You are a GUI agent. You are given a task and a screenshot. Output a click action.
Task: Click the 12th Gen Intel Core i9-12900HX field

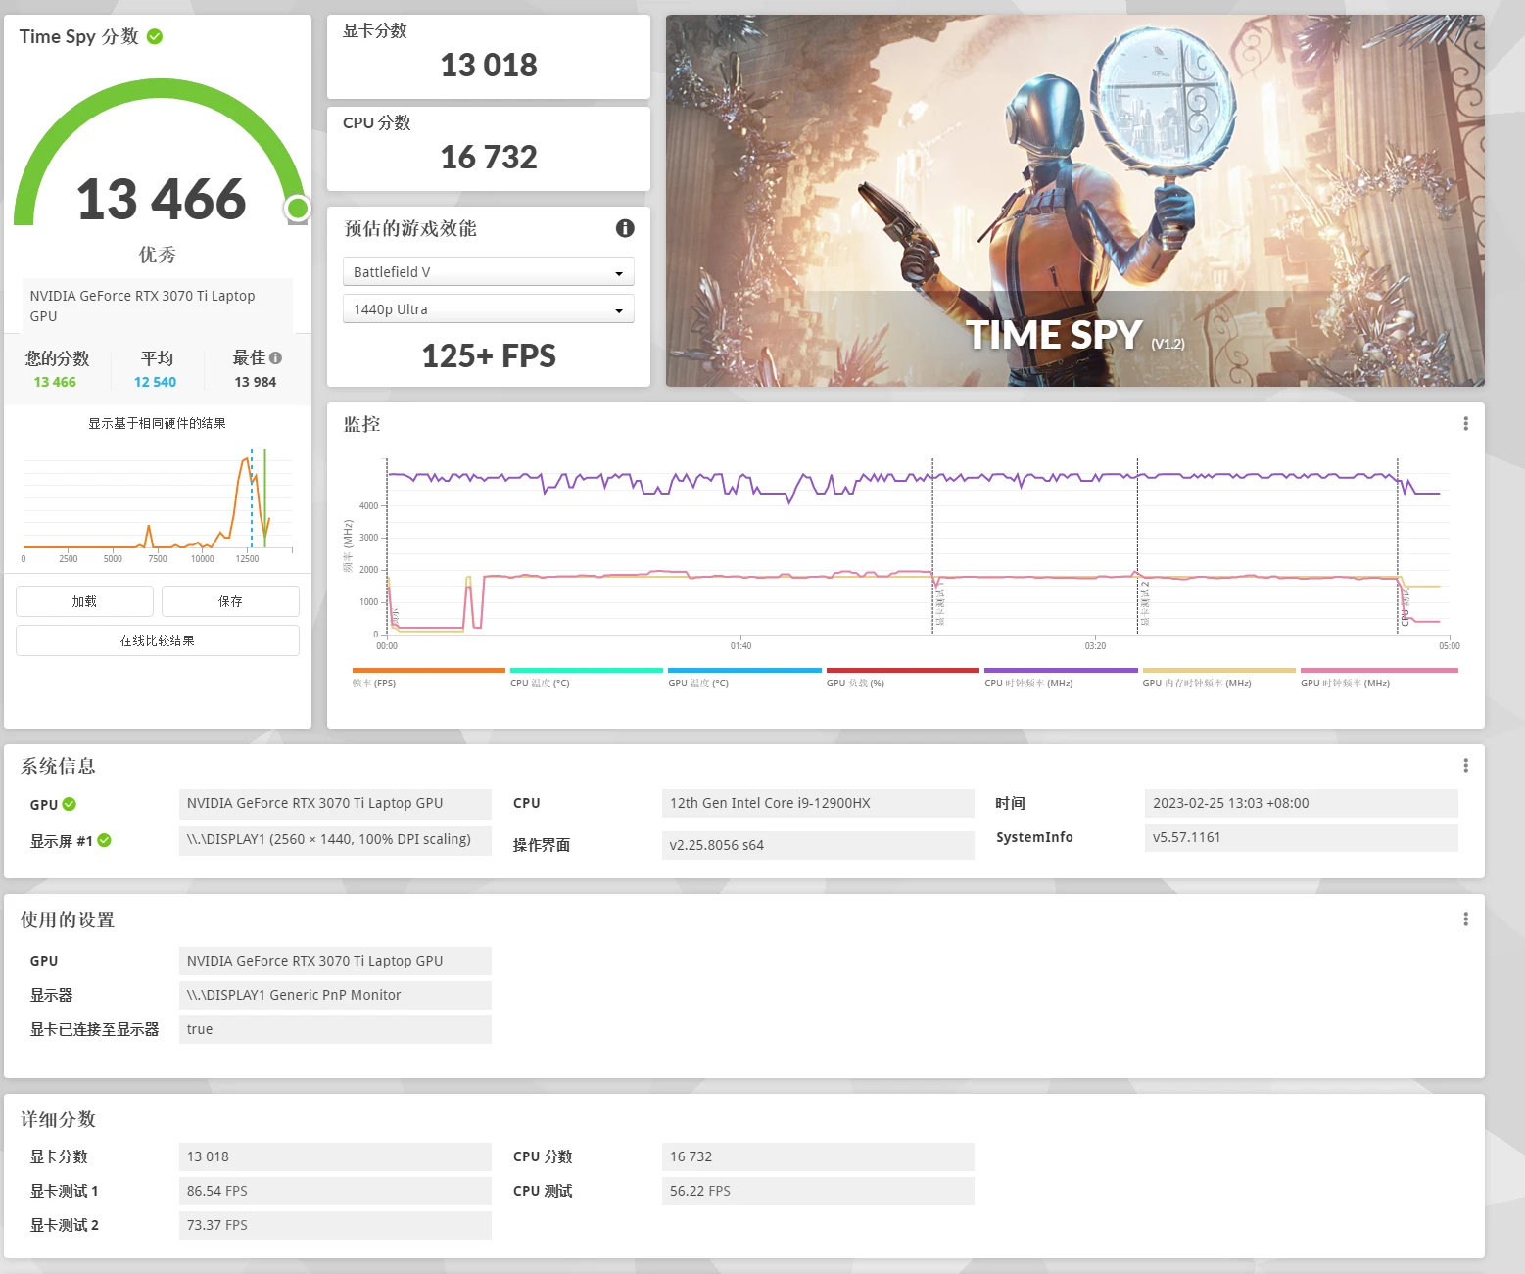coord(818,803)
